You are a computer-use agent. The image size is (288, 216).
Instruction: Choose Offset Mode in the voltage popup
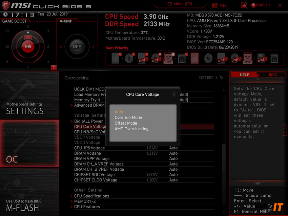(126, 123)
